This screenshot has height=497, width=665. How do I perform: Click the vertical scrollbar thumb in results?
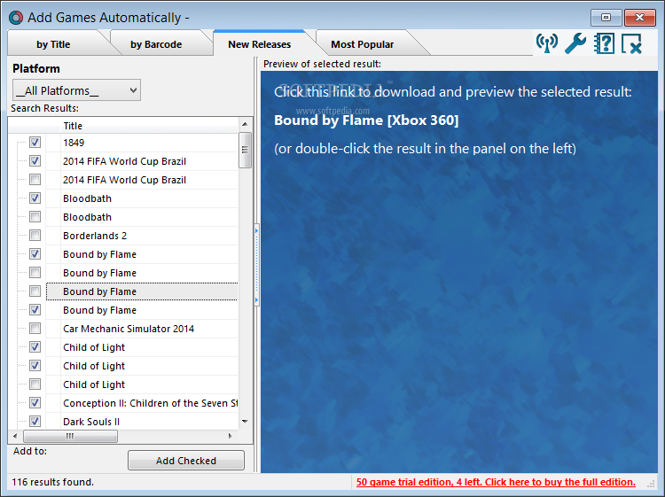(245, 150)
